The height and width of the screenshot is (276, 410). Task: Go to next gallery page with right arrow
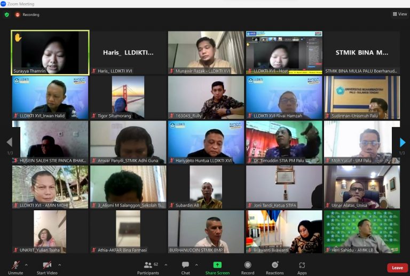point(402,143)
